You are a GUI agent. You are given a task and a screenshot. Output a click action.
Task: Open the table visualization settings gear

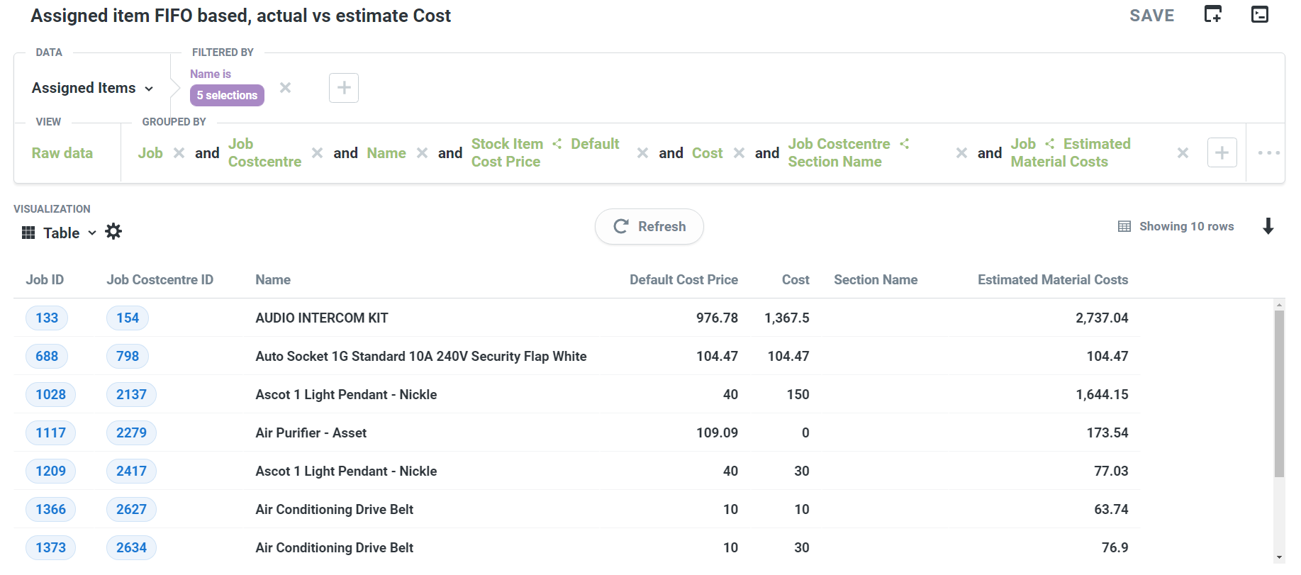point(113,232)
